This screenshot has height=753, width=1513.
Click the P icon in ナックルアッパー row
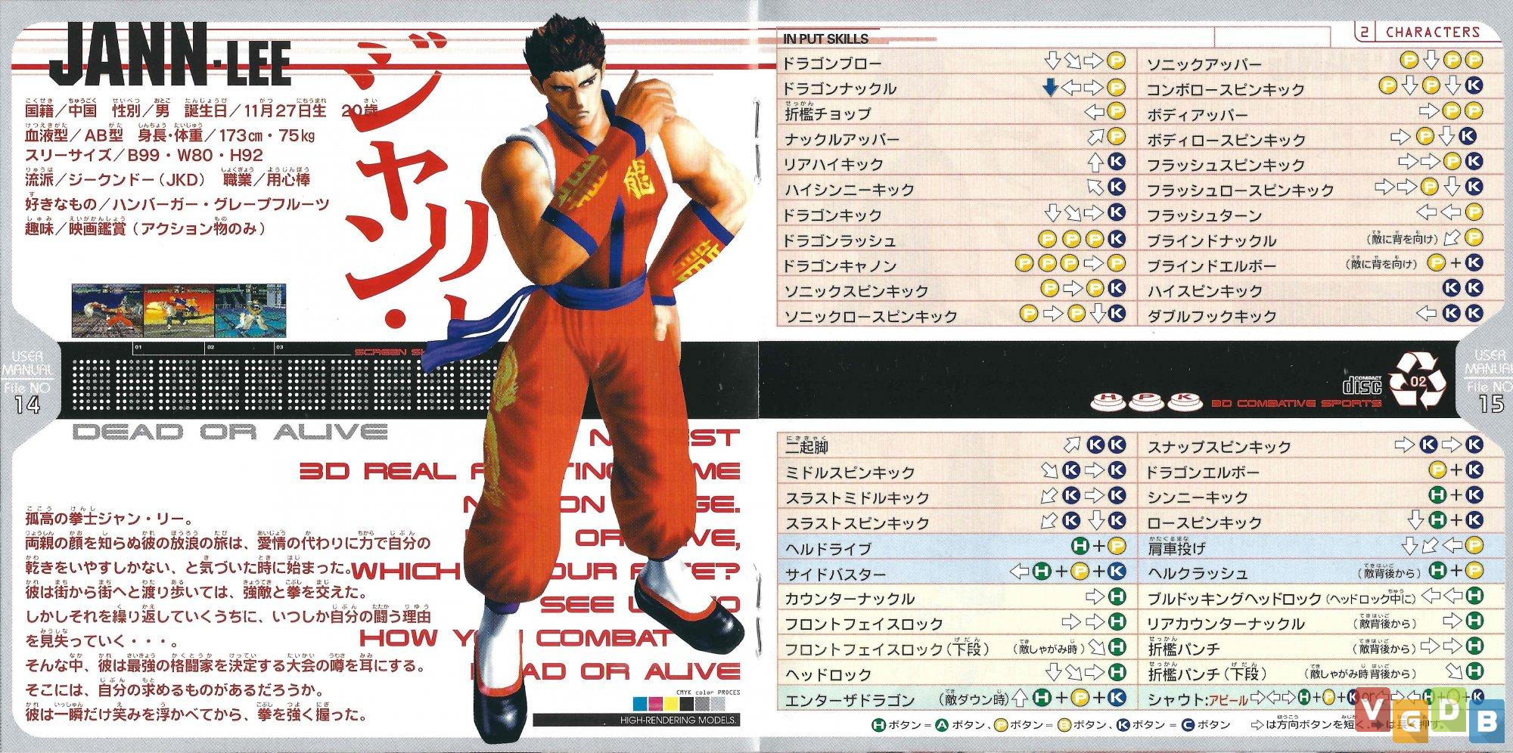click(1117, 137)
